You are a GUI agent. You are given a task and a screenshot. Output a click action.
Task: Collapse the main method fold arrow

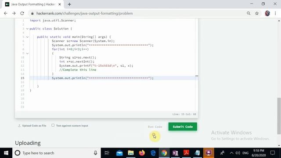pyautogui.click(x=27, y=37)
